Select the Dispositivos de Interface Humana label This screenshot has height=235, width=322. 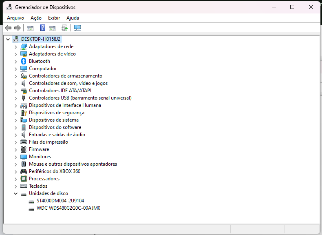click(x=65, y=105)
